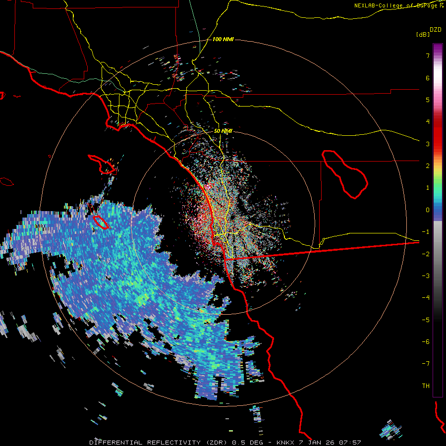The height and width of the screenshot is (446, 446).
Task: Click the San Clemente Island outline
Action: 102,223
